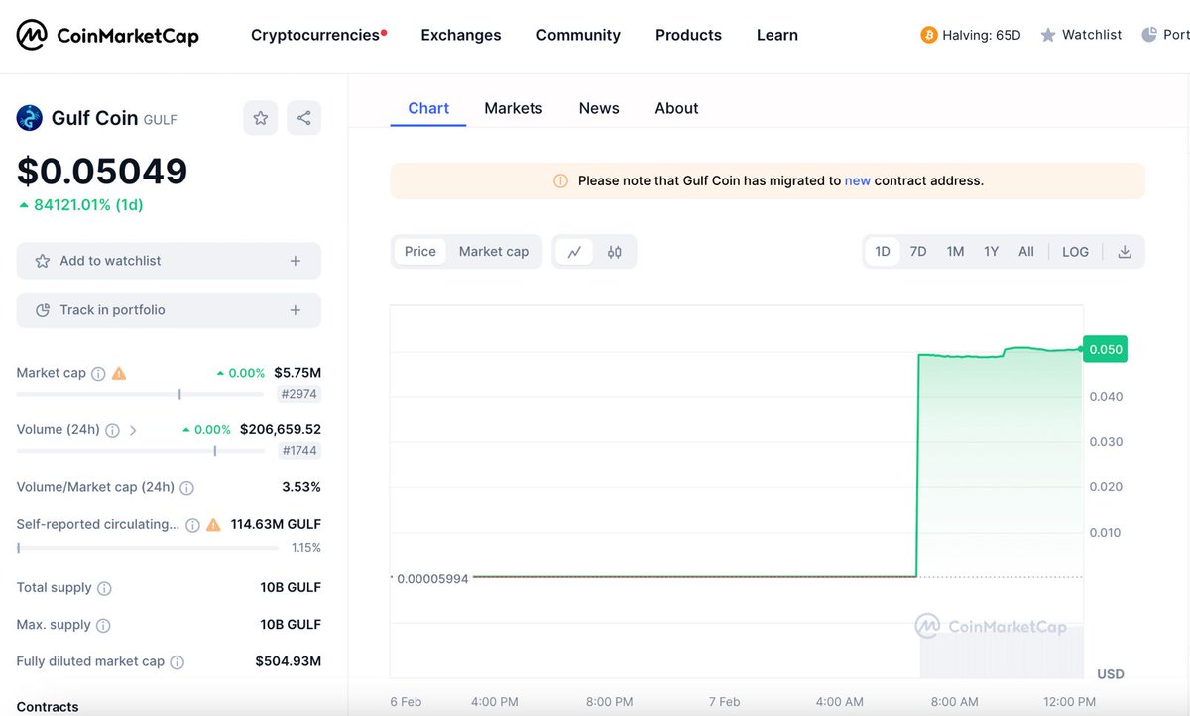Open the share icon next to Gulf Coin

click(303, 118)
